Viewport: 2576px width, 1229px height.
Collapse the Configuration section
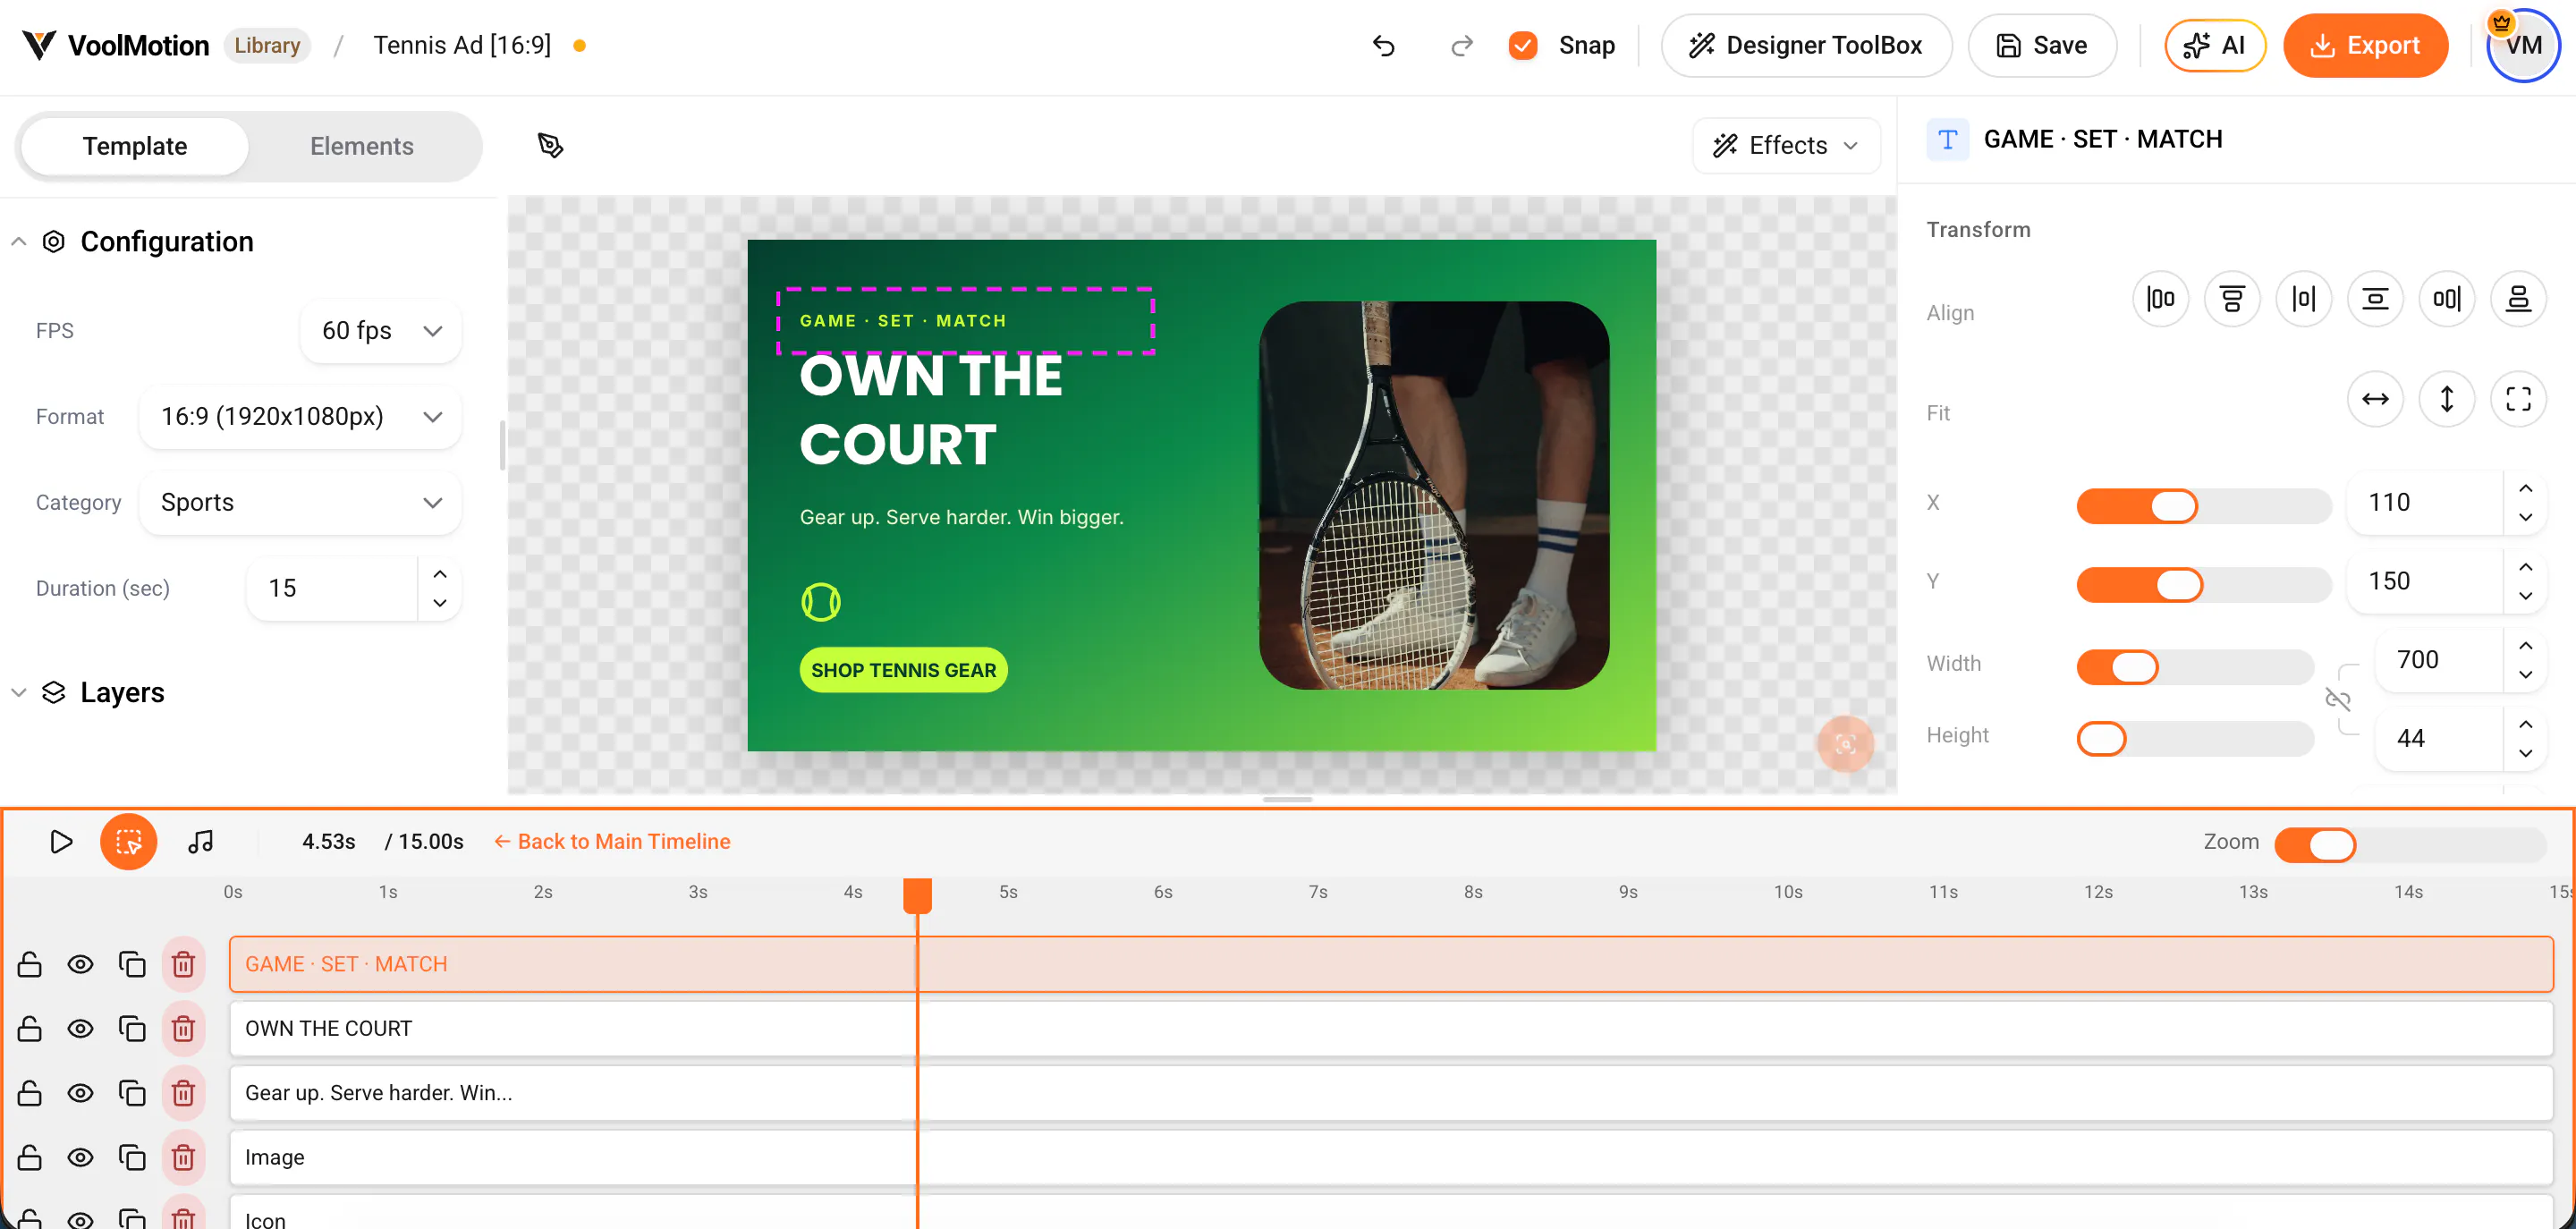18,242
